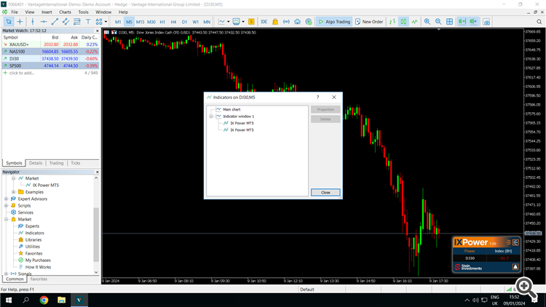The height and width of the screenshot is (307, 546).
Task: Select the equidistant channel tool
Action: tap(66, 22)
